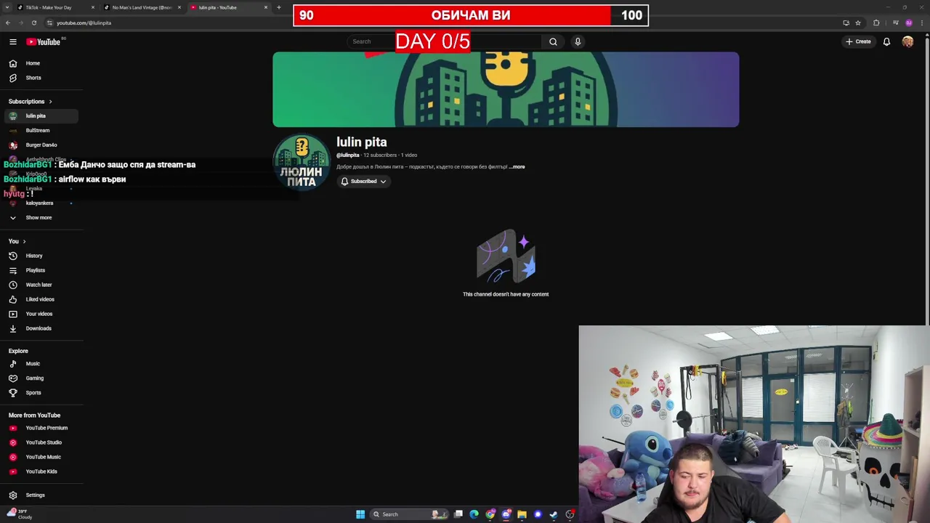Open the YouTube hamburger guide menu

[x=12, y=41]
